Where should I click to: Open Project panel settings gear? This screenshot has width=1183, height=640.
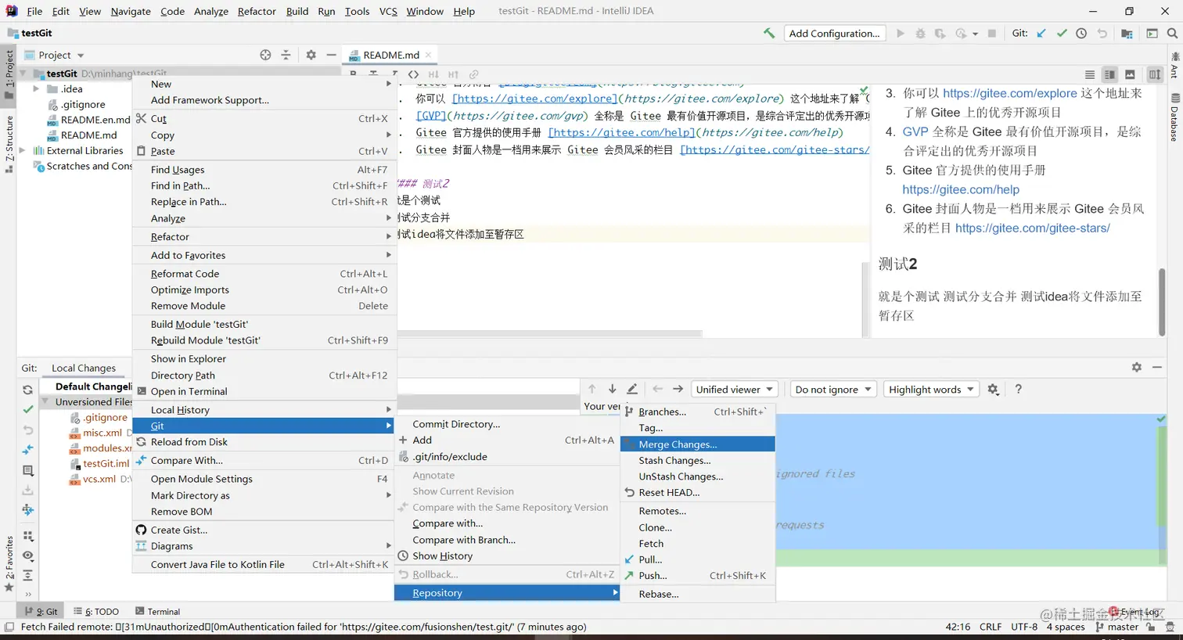tap(311, 55)
